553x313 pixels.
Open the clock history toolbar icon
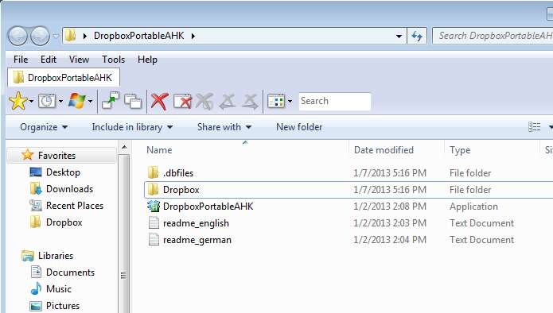(x=47, y=102)
